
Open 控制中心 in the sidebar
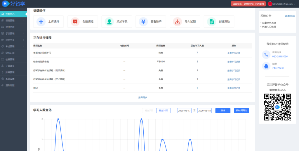click(13, 14)
